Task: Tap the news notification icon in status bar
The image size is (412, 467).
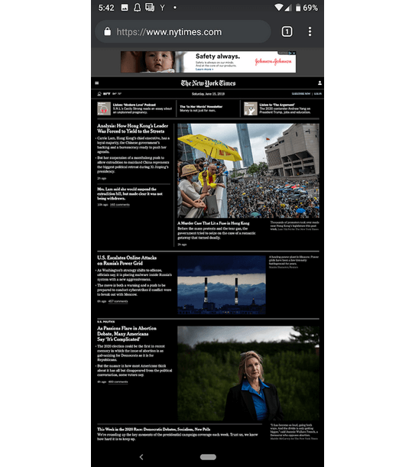Action: click(150, 8)
